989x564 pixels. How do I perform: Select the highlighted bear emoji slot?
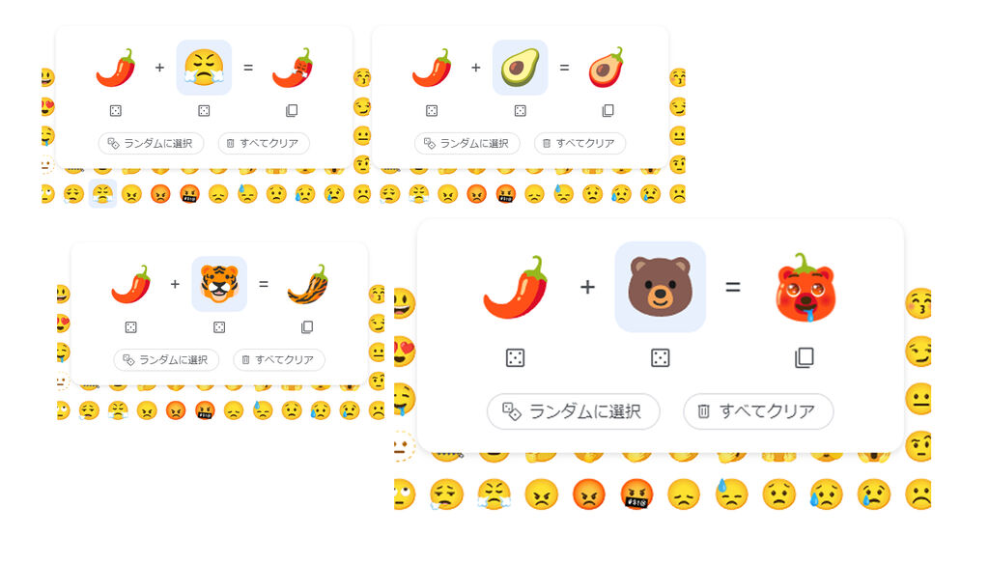[661, 287]
